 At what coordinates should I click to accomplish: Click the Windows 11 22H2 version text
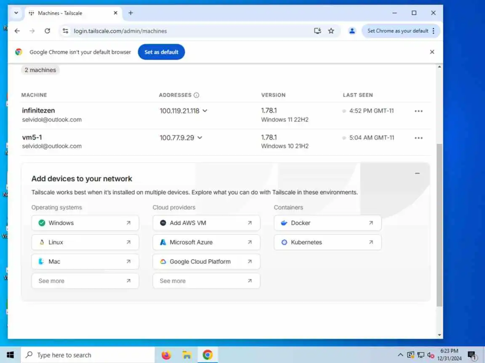pyautogui.click(x=285, y=119)
